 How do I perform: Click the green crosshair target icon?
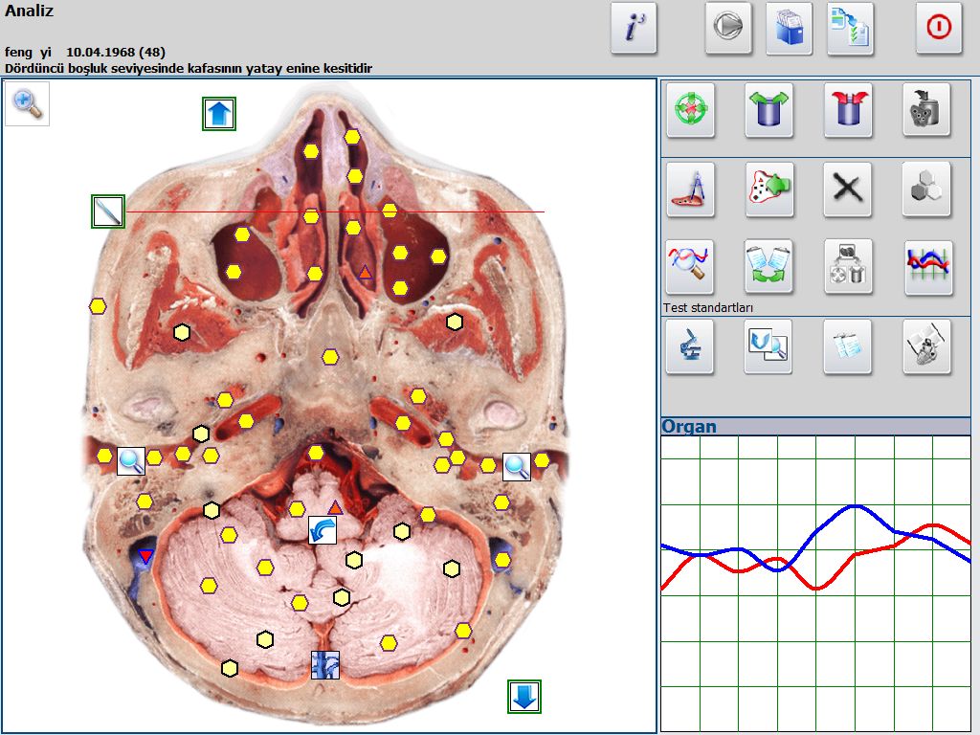(x=690, y=109)
